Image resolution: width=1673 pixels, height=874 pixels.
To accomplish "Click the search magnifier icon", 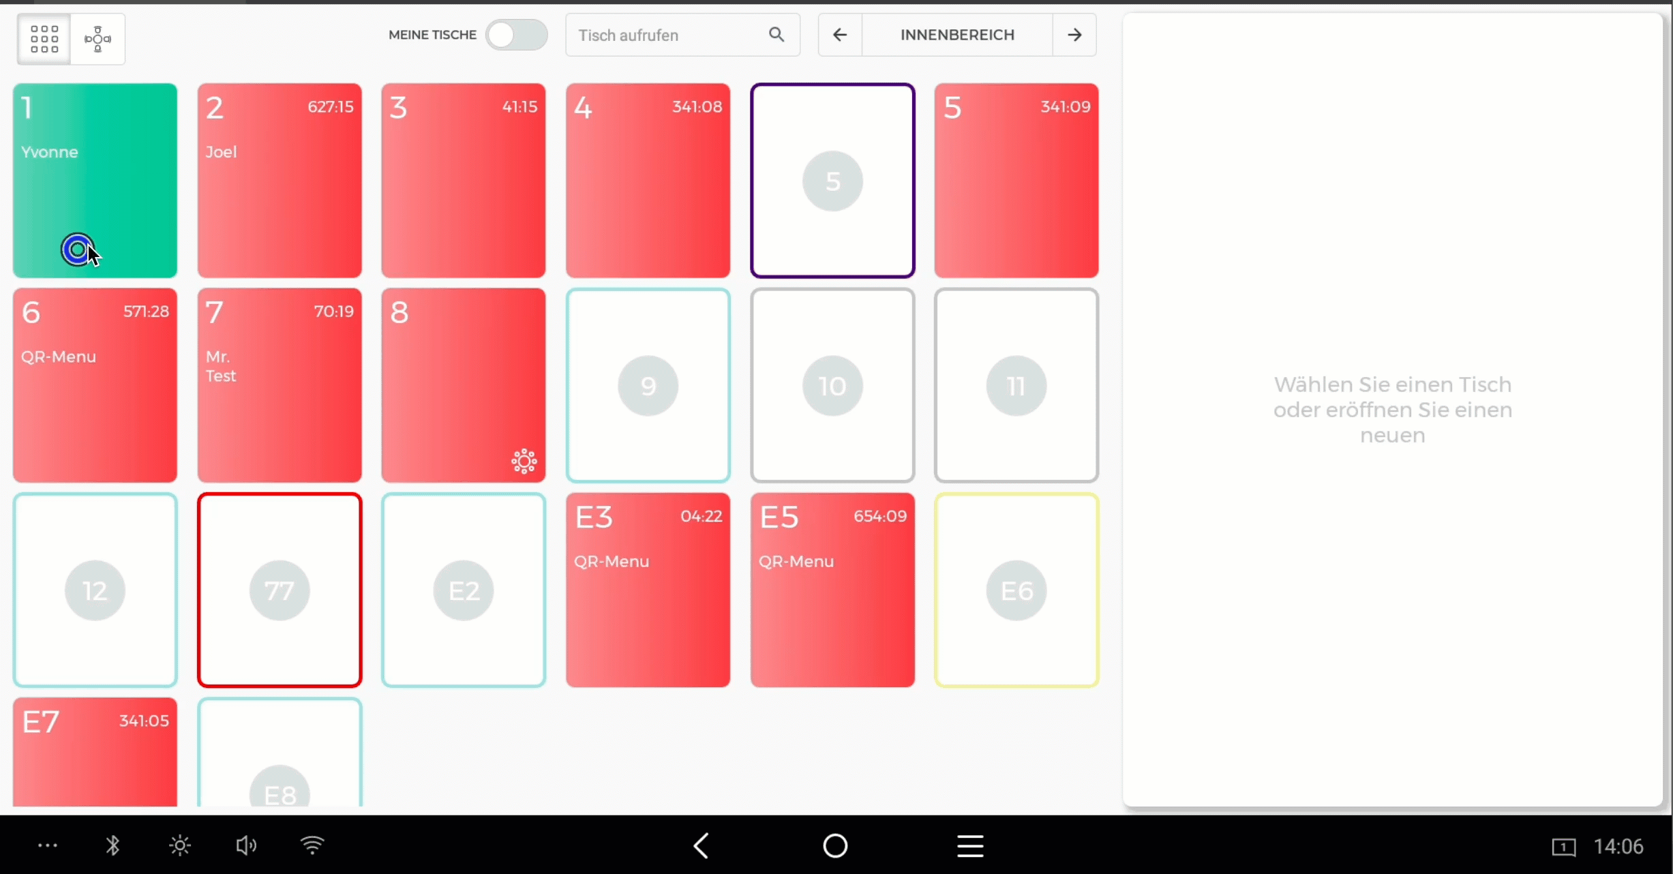I will coord(776,35).
